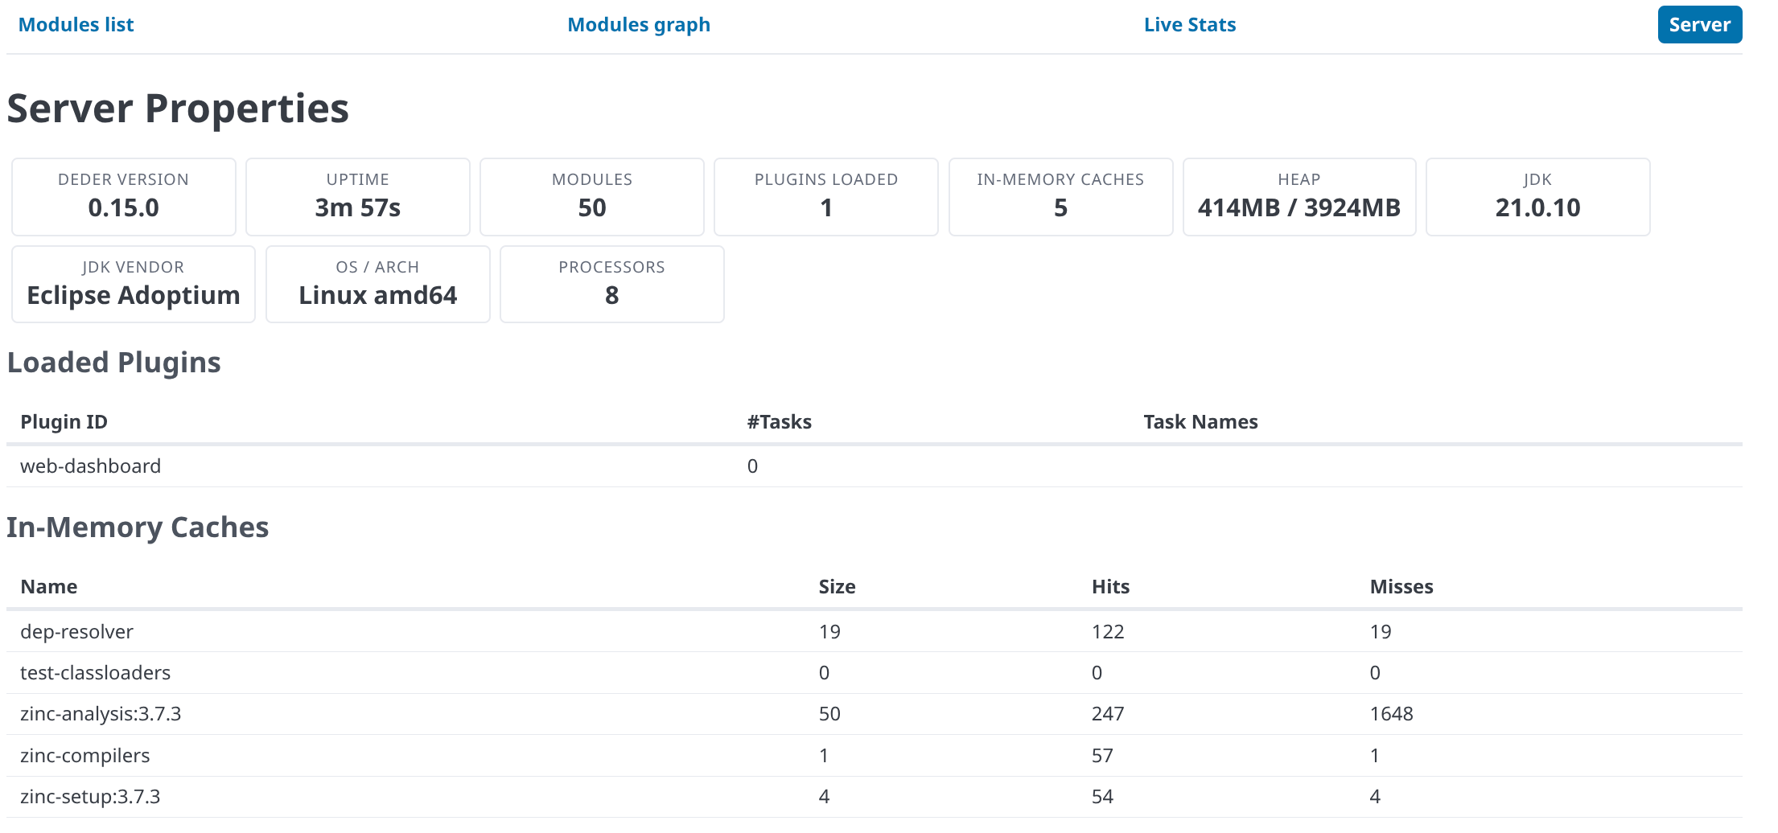Click zinc-analysis size value 50
This screenshot has width=1778, height=833.
829,714
